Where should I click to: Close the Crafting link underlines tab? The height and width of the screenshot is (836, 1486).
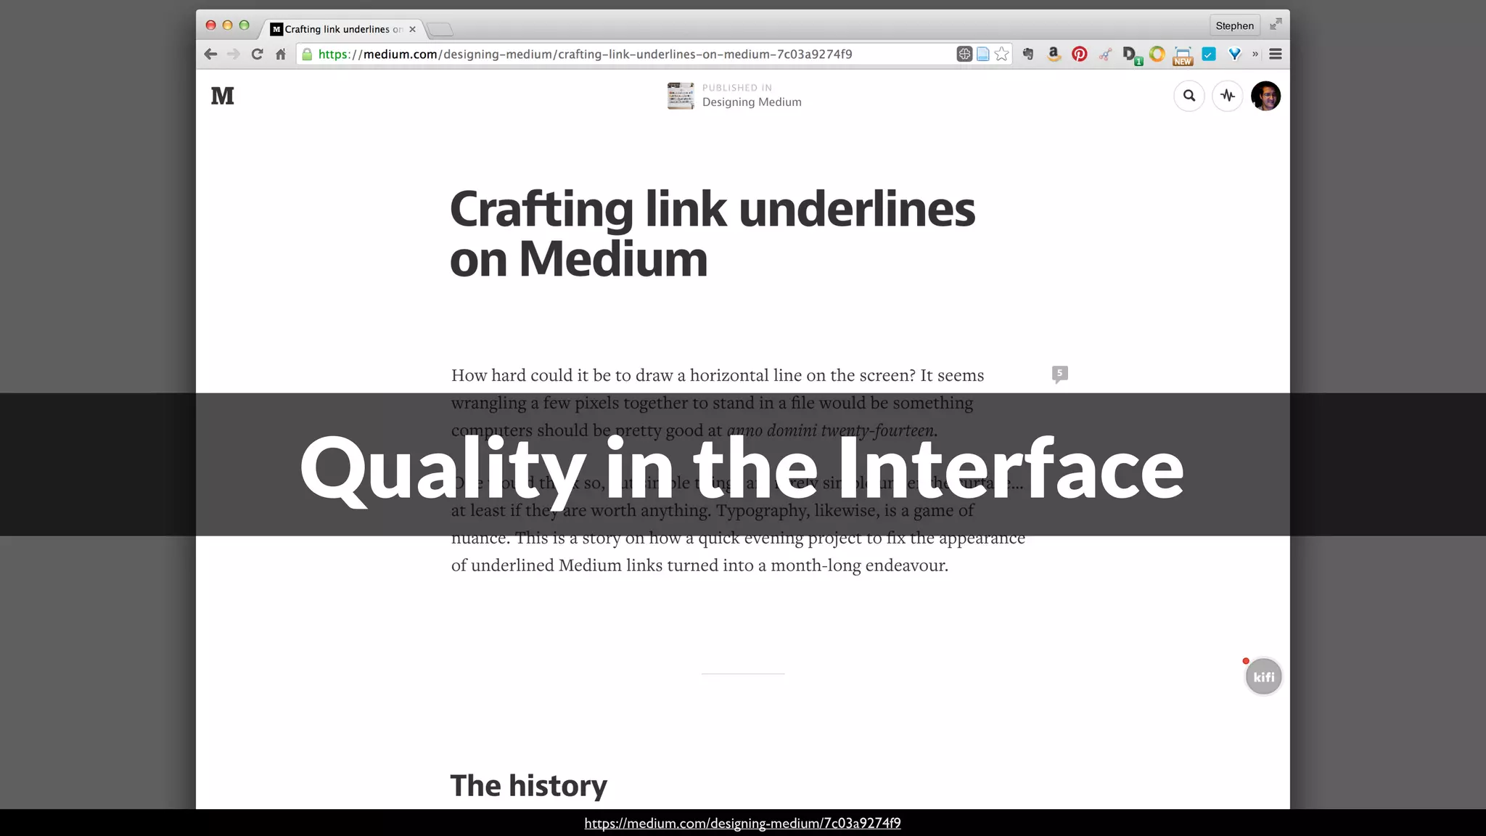click(x=412, y=29)
